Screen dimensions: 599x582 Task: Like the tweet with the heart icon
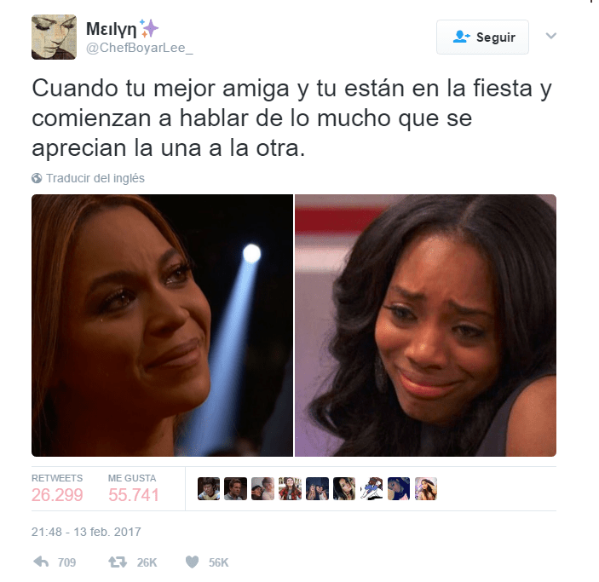tap(193, 562)
